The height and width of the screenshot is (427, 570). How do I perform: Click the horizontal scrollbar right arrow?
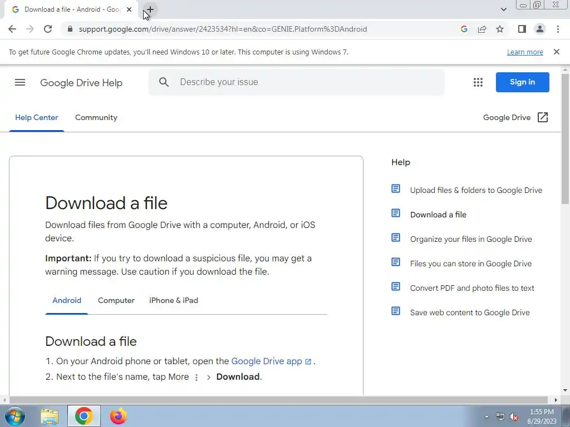[556, 400]
